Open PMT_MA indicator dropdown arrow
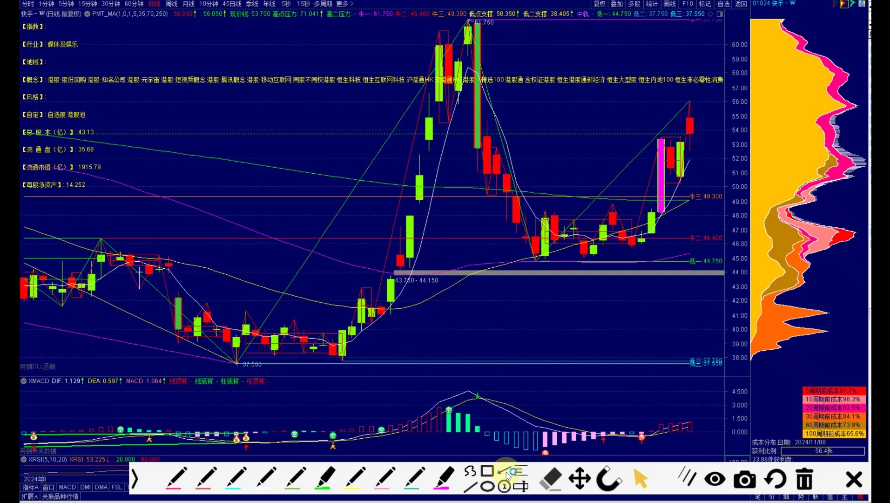Screen dimensions: 890x503 (87, 14)
